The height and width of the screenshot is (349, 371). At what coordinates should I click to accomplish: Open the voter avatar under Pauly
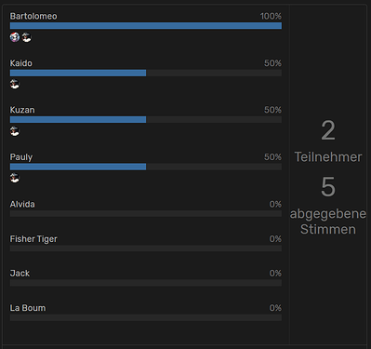coord(15,178)
